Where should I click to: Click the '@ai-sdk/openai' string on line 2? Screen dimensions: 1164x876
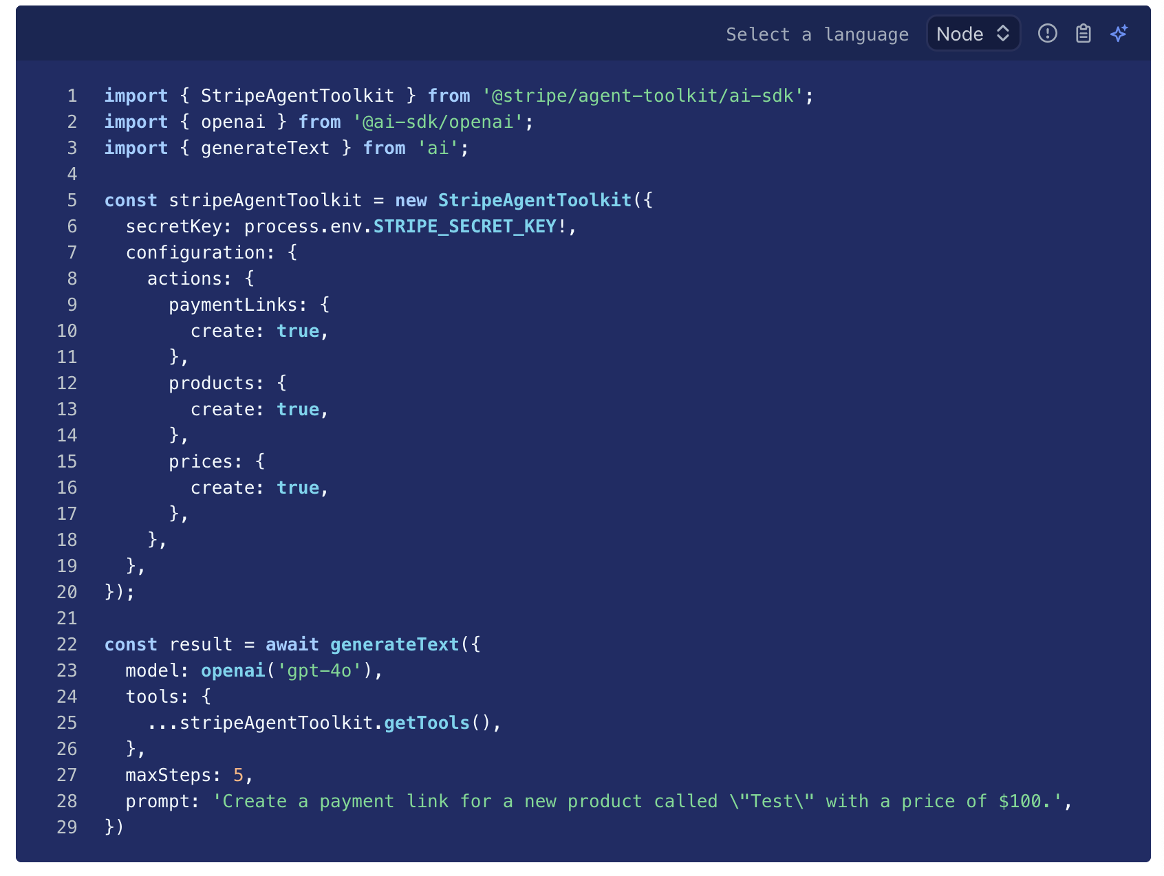(438, 122)
